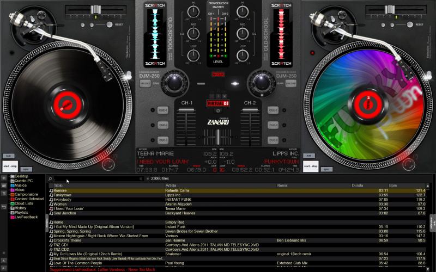This screenshot has height=272, width=436.
Task: Expand the Campionatore node
Action: click(9, 195)
